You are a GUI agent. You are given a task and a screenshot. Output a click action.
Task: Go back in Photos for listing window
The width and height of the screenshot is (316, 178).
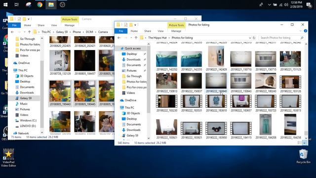[119, 38]
